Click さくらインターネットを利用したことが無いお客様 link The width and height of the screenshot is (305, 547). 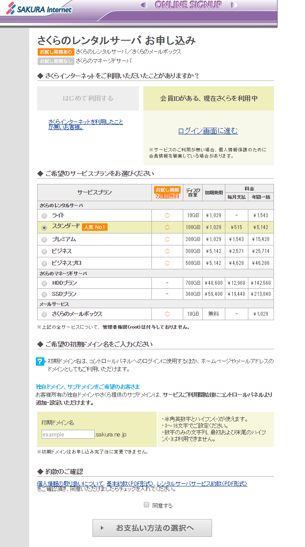(x=85, y=124)
